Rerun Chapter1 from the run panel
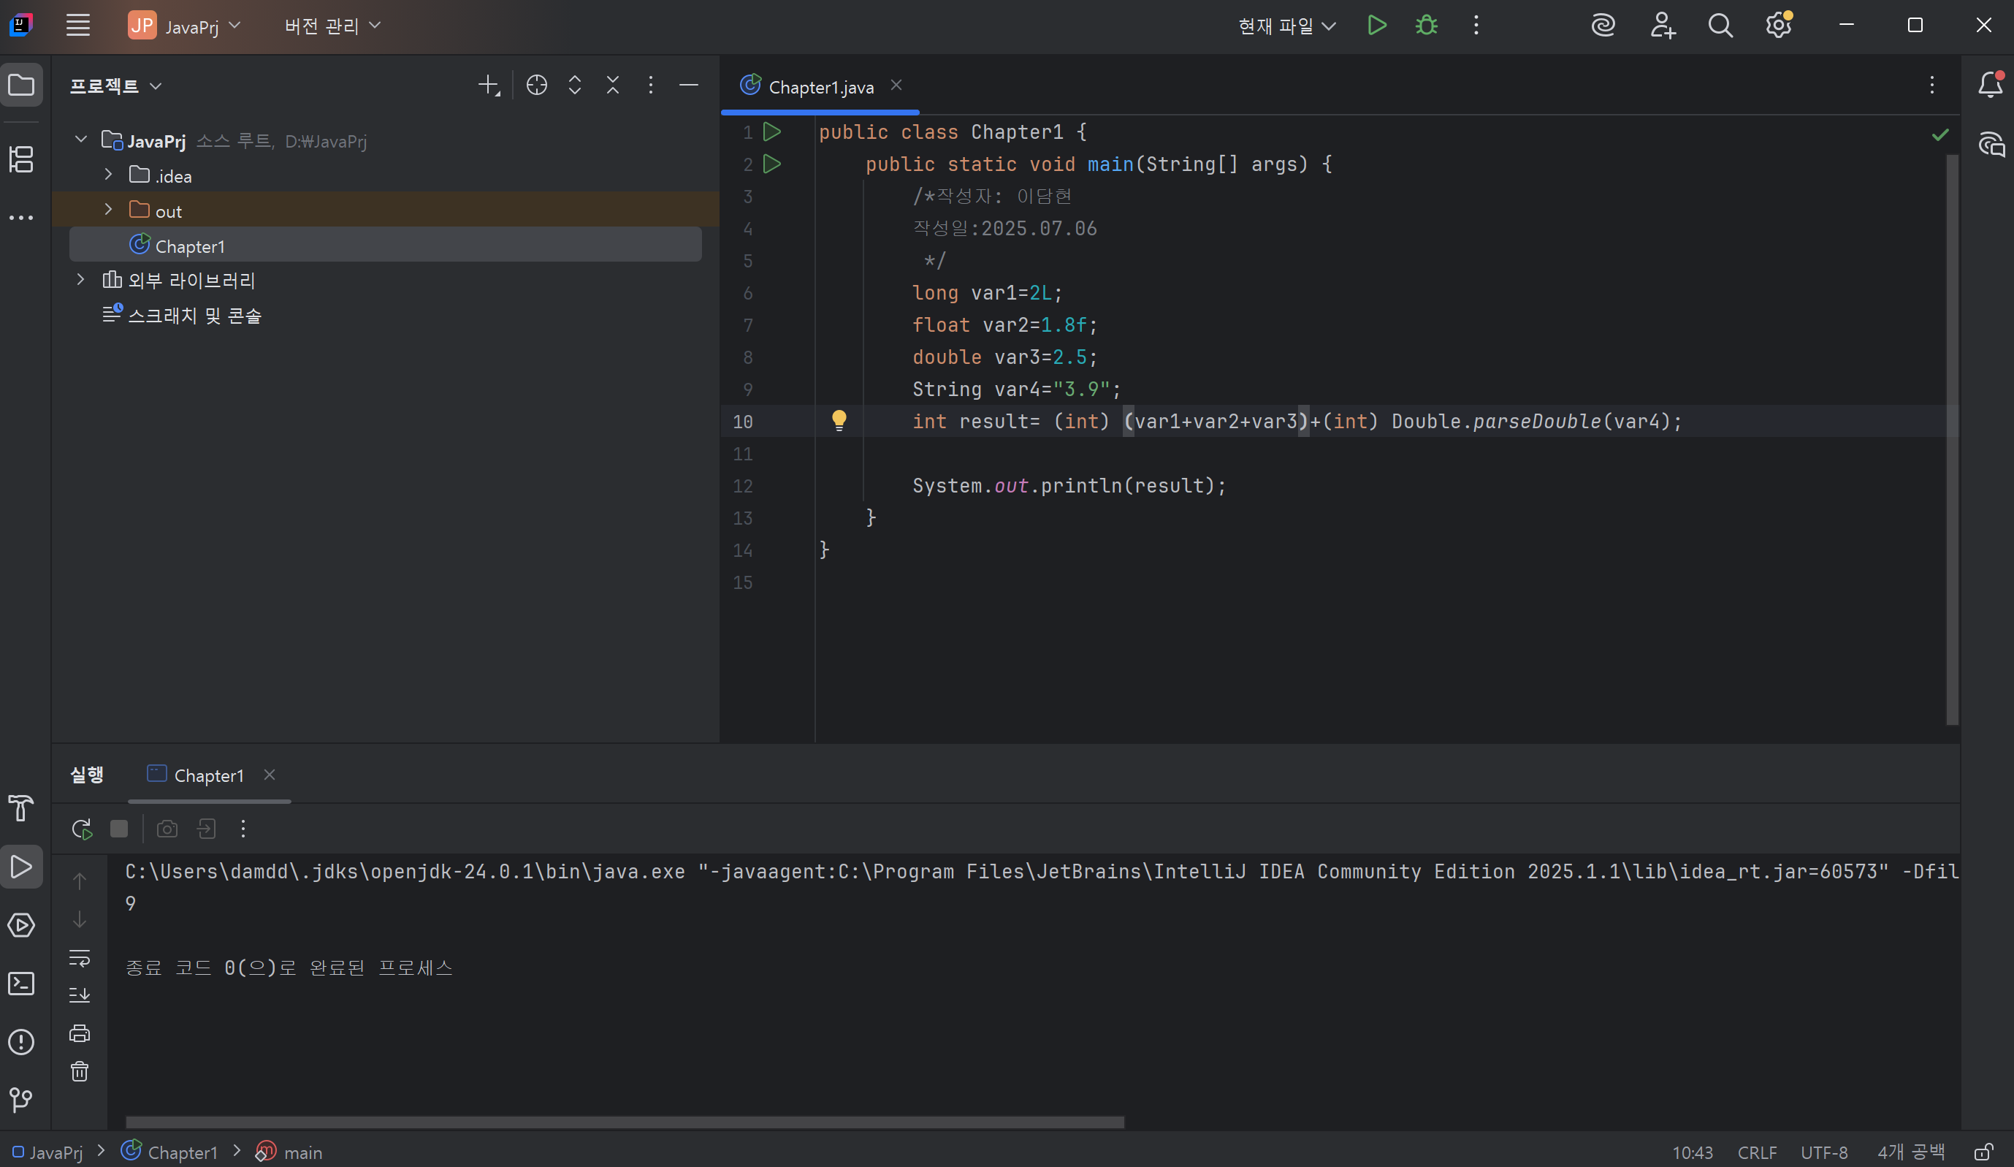Viewport: 2014px width, 1167px height. (82, 829)
